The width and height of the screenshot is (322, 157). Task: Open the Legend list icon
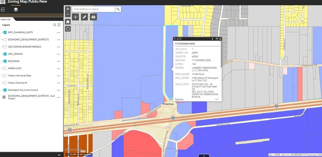point(3,10)
